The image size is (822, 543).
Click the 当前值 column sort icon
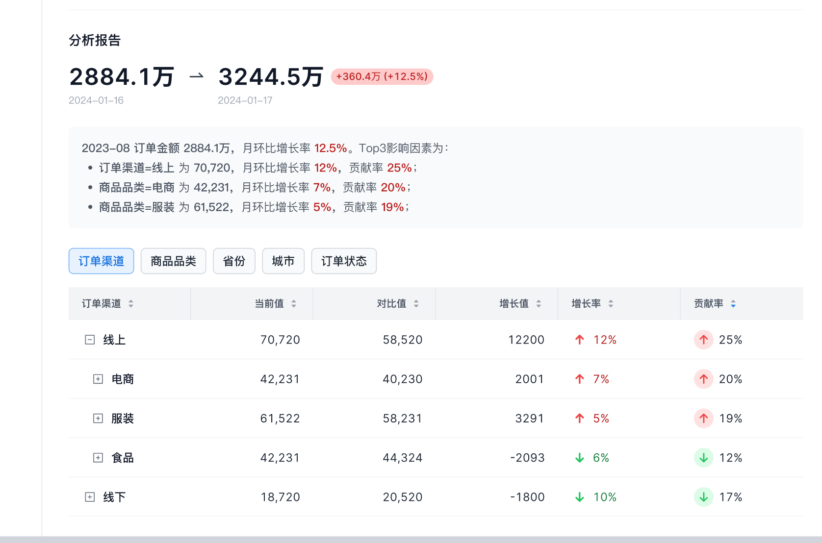tap(294, 304)
